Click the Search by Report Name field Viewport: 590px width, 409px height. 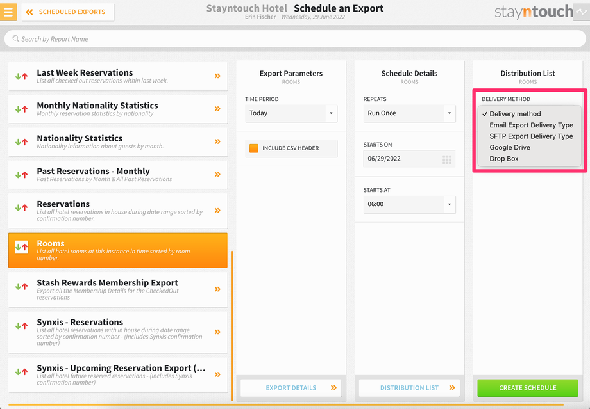click(x=295, y=38)
